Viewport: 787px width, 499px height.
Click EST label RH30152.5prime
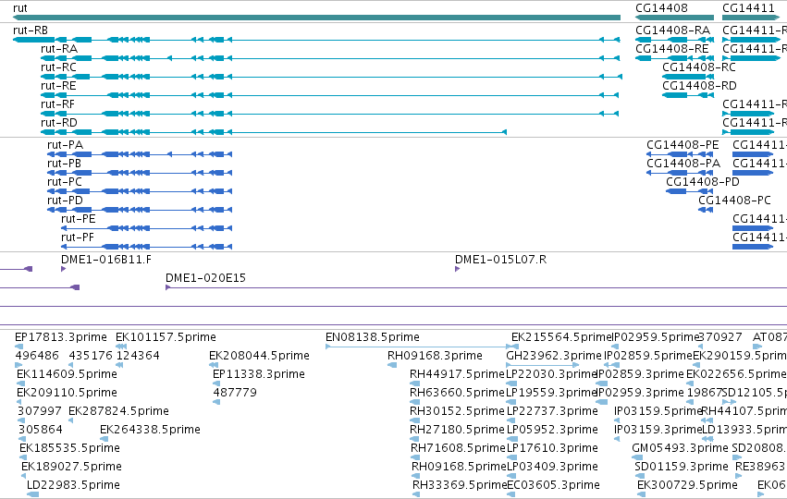457,411
